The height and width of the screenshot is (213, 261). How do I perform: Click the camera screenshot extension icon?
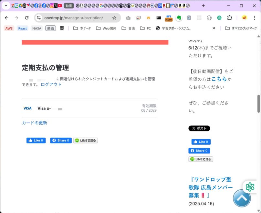click(x=128, y=18)
